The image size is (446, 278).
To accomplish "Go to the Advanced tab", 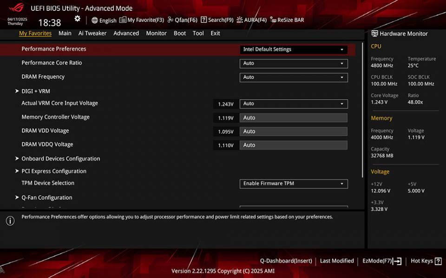I will click(x=126, y=33).
